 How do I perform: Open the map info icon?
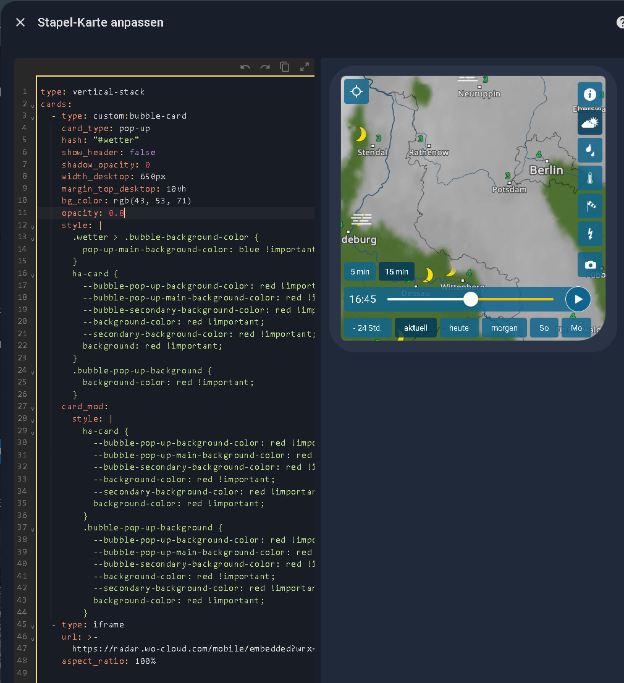tap(590, 95)
